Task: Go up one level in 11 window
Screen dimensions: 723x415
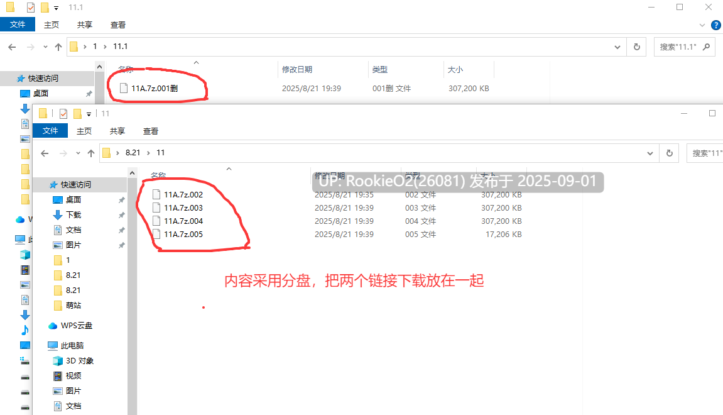Action: pos(91,153)
